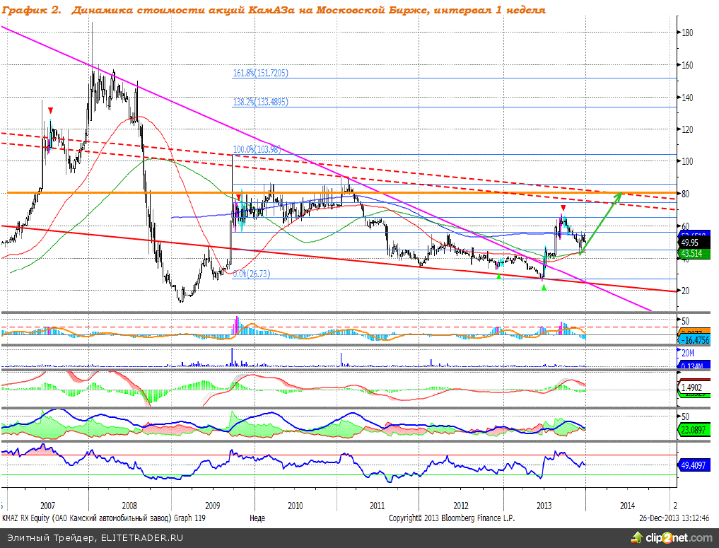Click the 2014 year label on the time axis

pyautogui.click(x=626, y=506)
